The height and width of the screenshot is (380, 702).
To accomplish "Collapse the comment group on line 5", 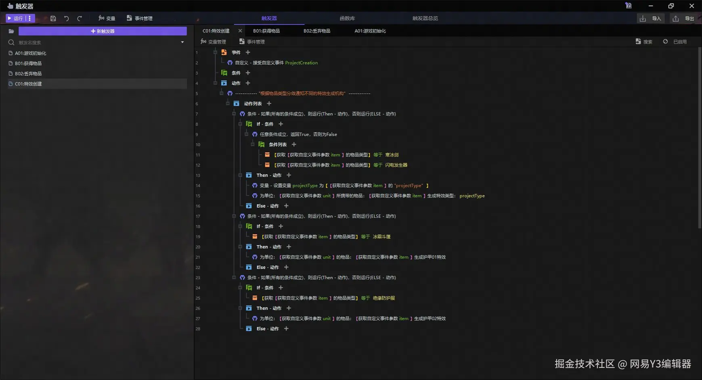I will 222,93.
